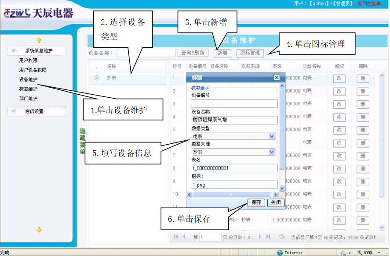Click the dialog horizontal scrollbar thumb

[x=232, y=195]
